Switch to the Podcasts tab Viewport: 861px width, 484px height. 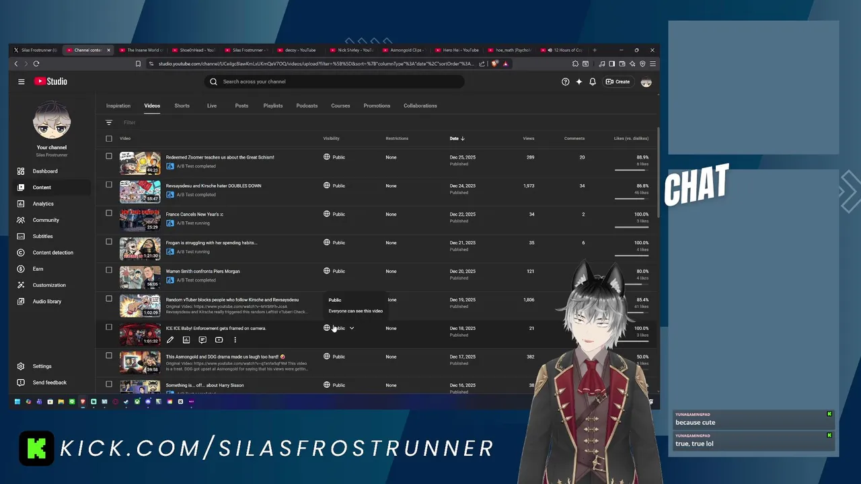(307, 106)
